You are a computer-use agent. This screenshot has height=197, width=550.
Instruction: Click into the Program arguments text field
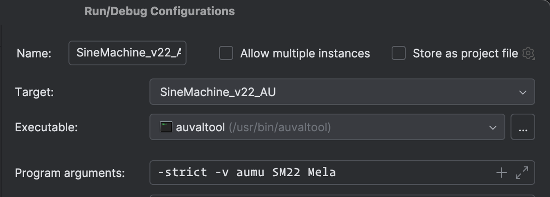click(x=319, y=173)
